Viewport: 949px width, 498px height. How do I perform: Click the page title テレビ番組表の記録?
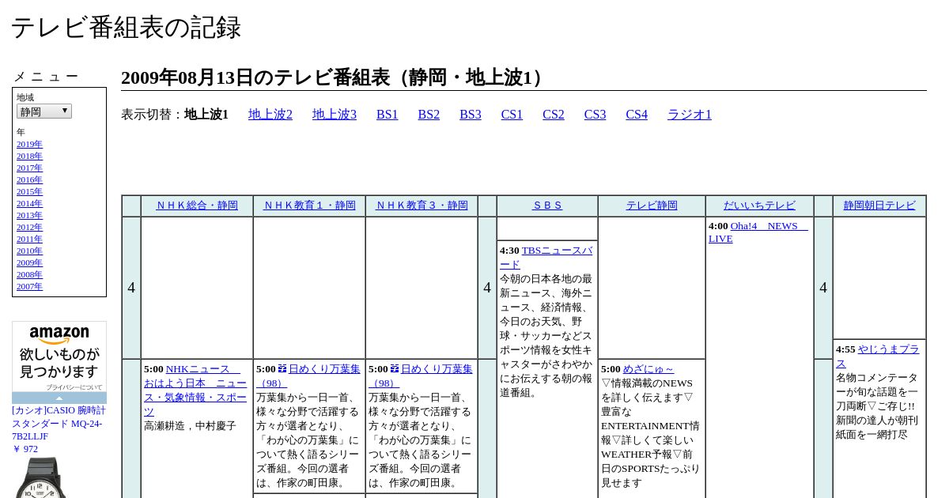click(126, 28)
